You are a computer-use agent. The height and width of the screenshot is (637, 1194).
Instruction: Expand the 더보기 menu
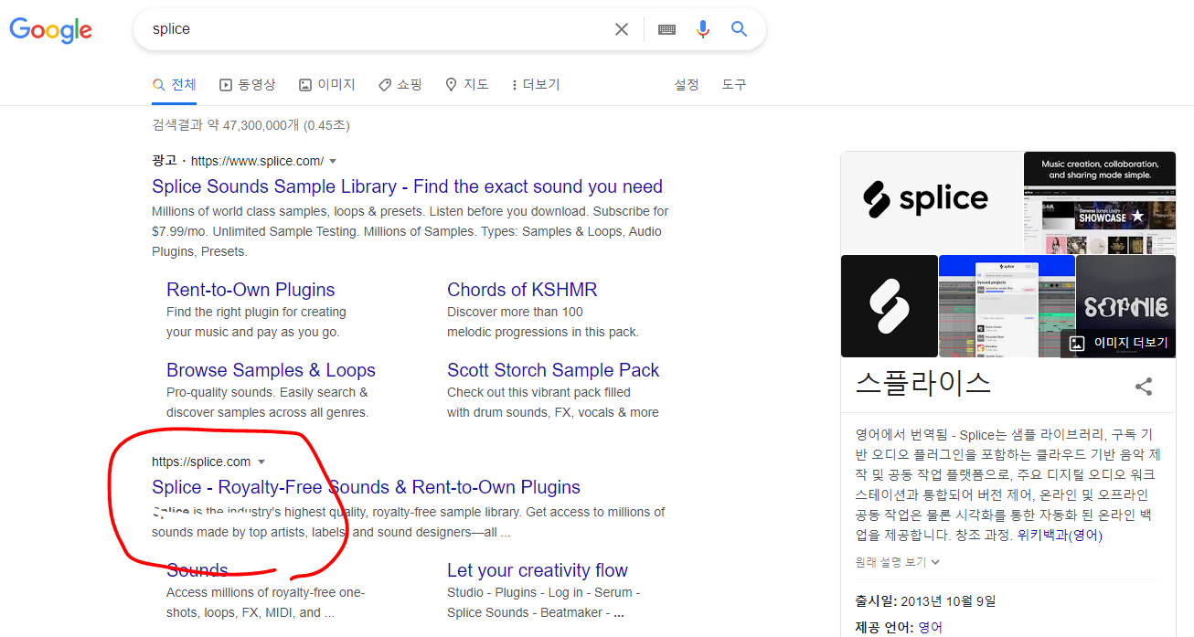pos(536,84)
